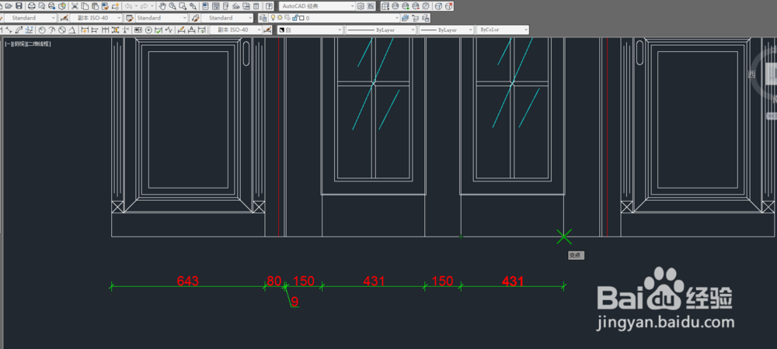This screenshot has height=349, width=777.
Task: Click the 80 dimension text
Action: [274, 281]
